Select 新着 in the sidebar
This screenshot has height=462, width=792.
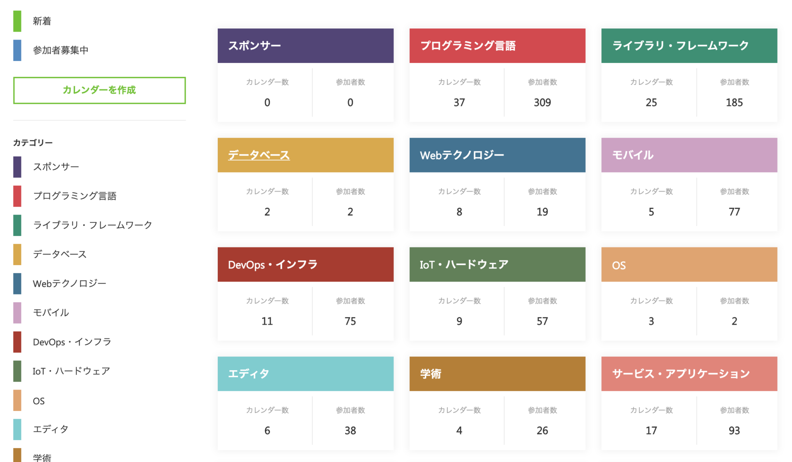click(x=42, y=21)
